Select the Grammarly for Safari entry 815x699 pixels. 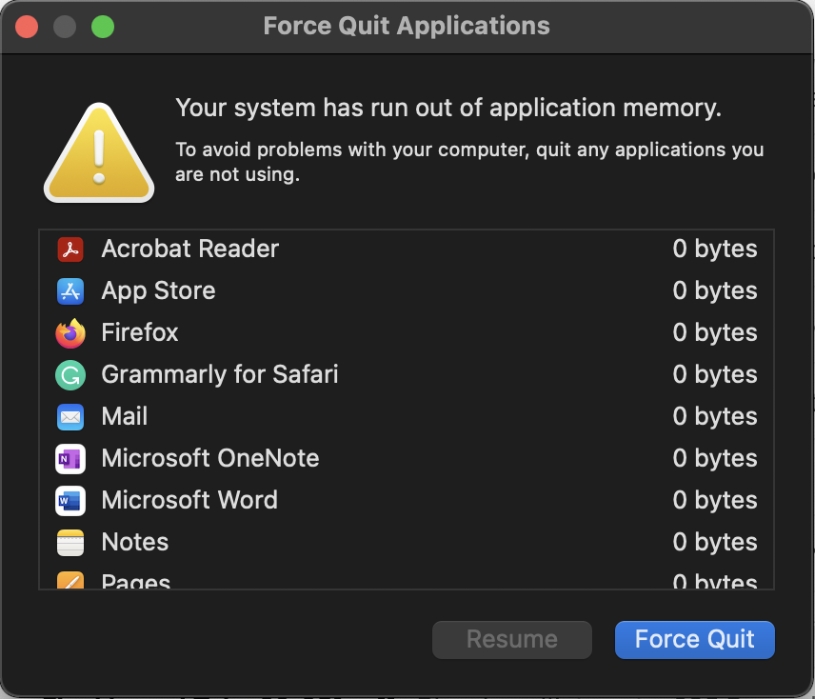point(220,375)
